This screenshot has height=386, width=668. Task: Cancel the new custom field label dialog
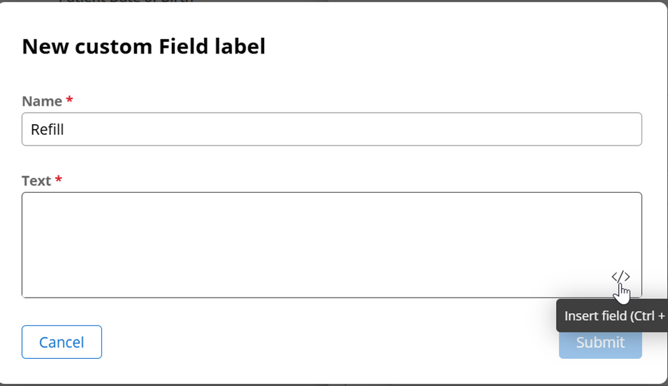(x=62, y=342)
